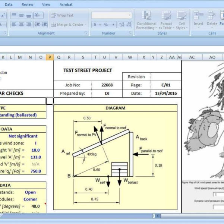Open the number format combo box
The height and width of the screenshot is (224, 224).
coord(111,15)
